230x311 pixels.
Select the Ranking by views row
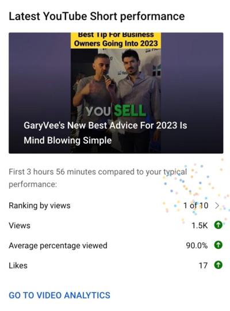(116, 206)
